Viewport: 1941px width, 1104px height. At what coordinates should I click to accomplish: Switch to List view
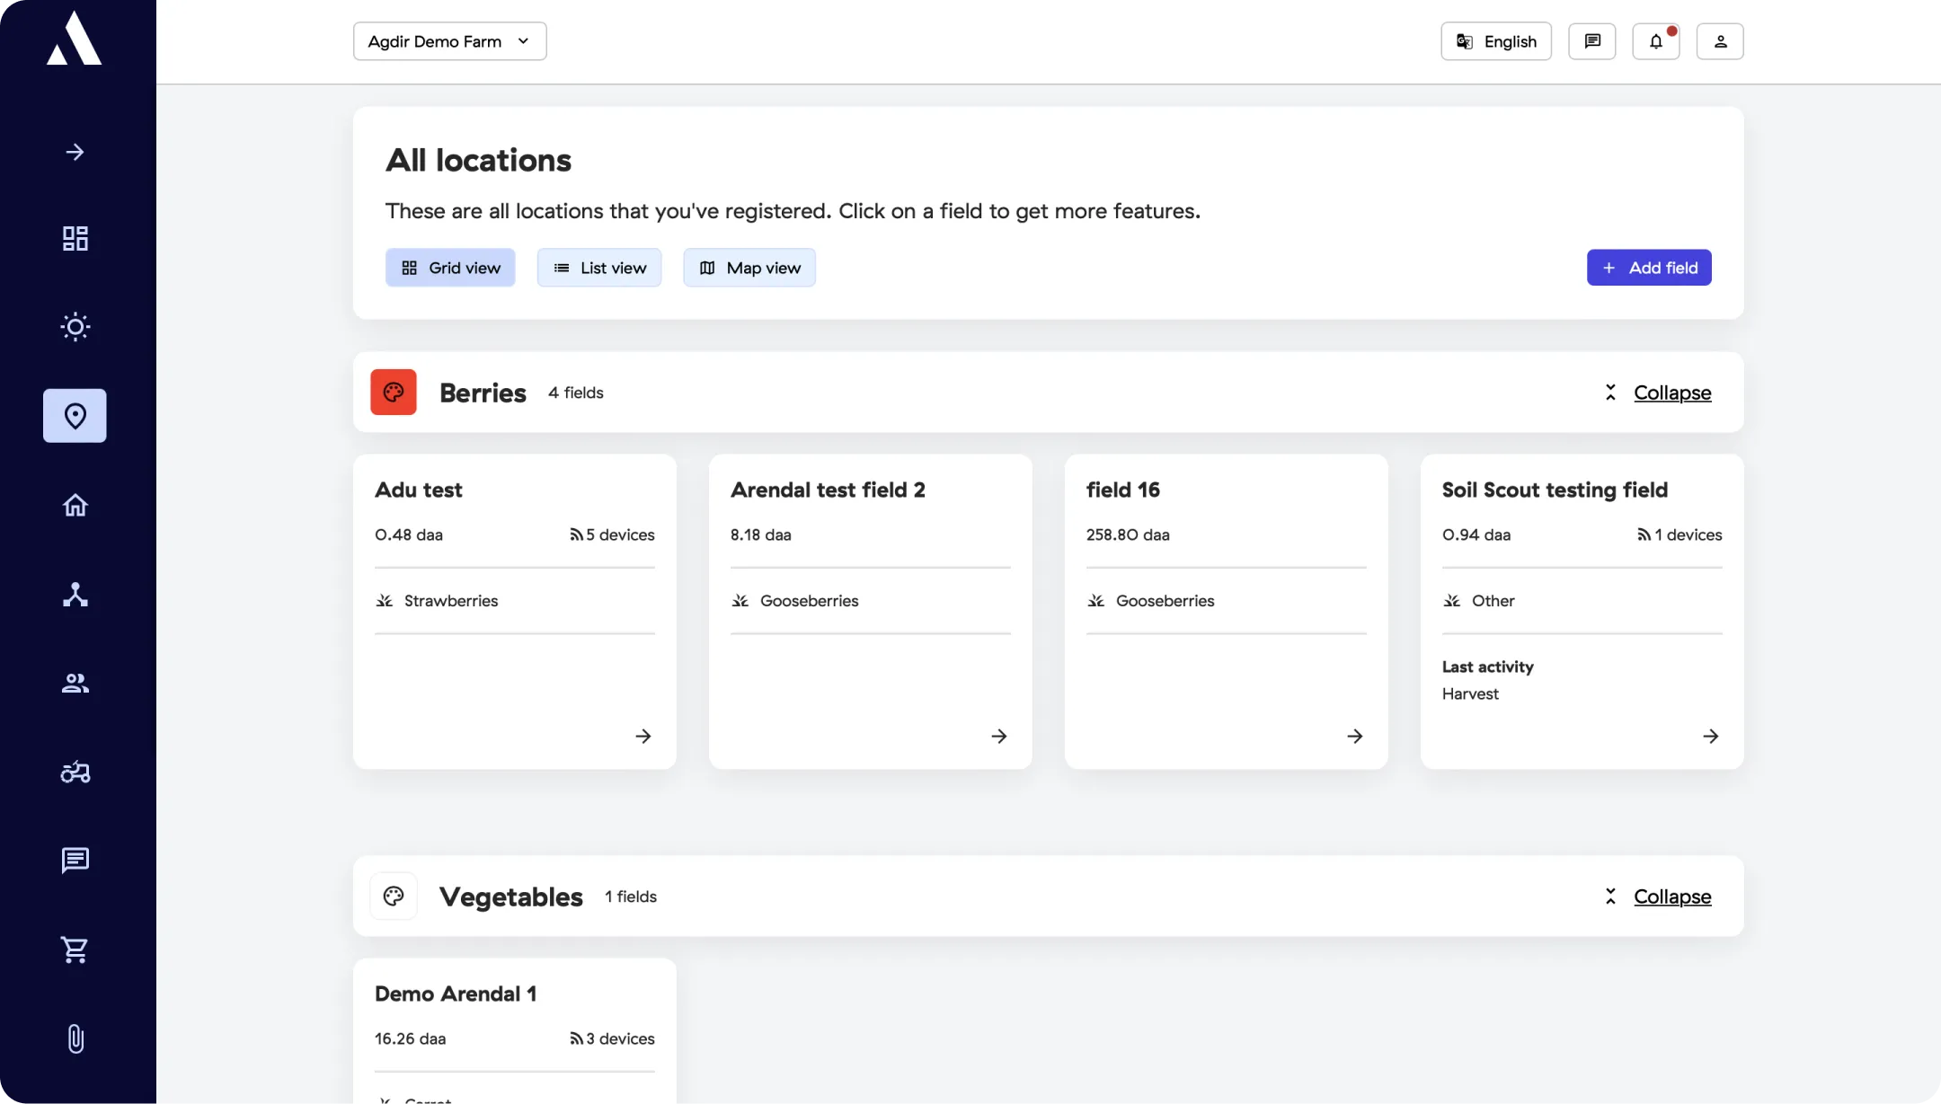coord(599,268)
